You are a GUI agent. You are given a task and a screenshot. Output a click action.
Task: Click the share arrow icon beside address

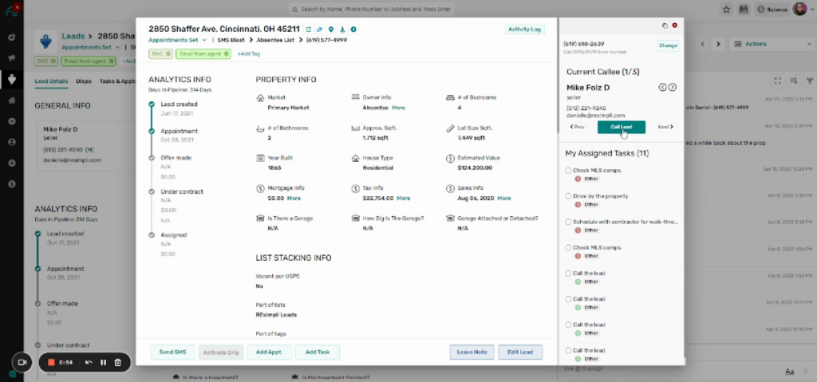tap(319, 30)
